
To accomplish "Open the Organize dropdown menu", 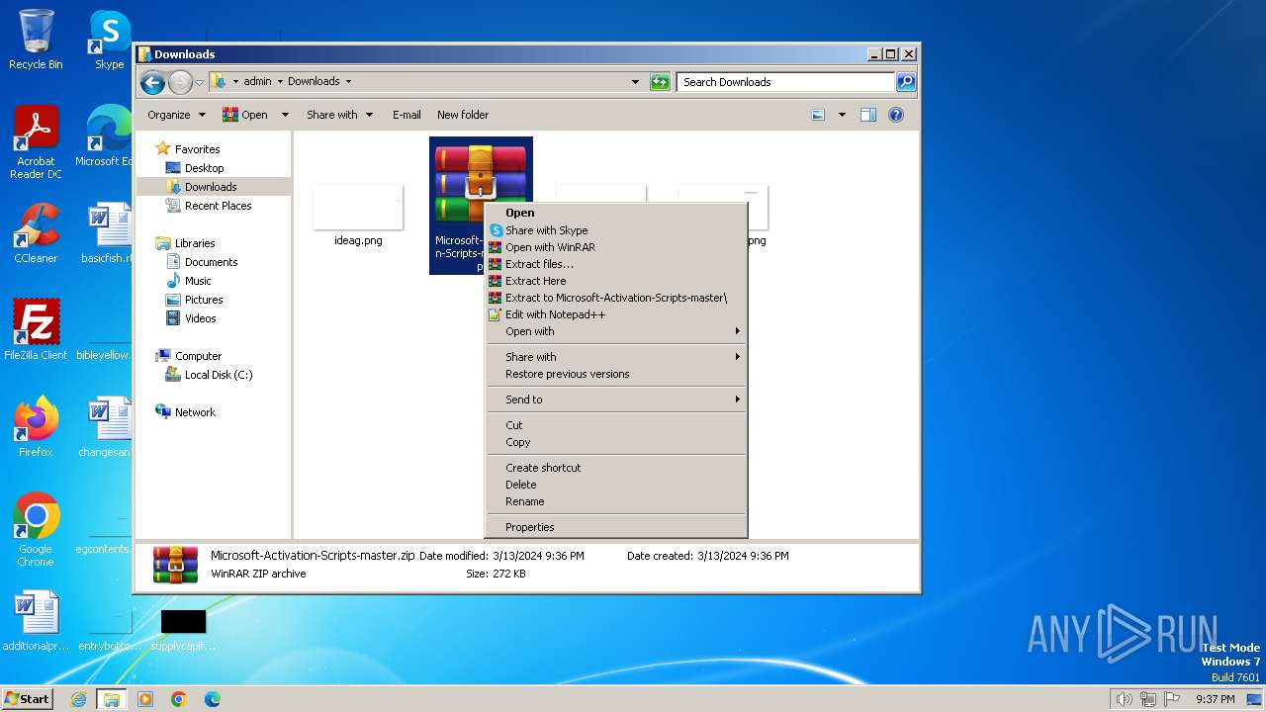I will [176, 115].
